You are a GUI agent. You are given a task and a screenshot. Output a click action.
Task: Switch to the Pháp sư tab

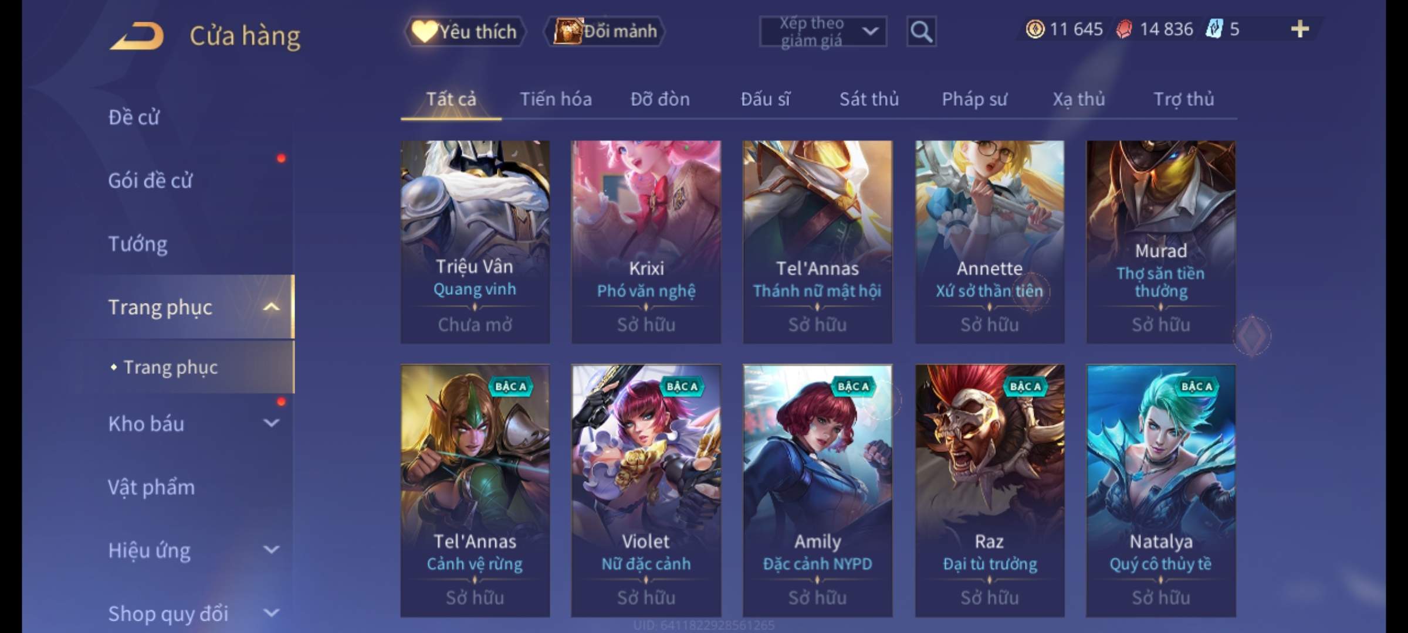pos(974,99)
